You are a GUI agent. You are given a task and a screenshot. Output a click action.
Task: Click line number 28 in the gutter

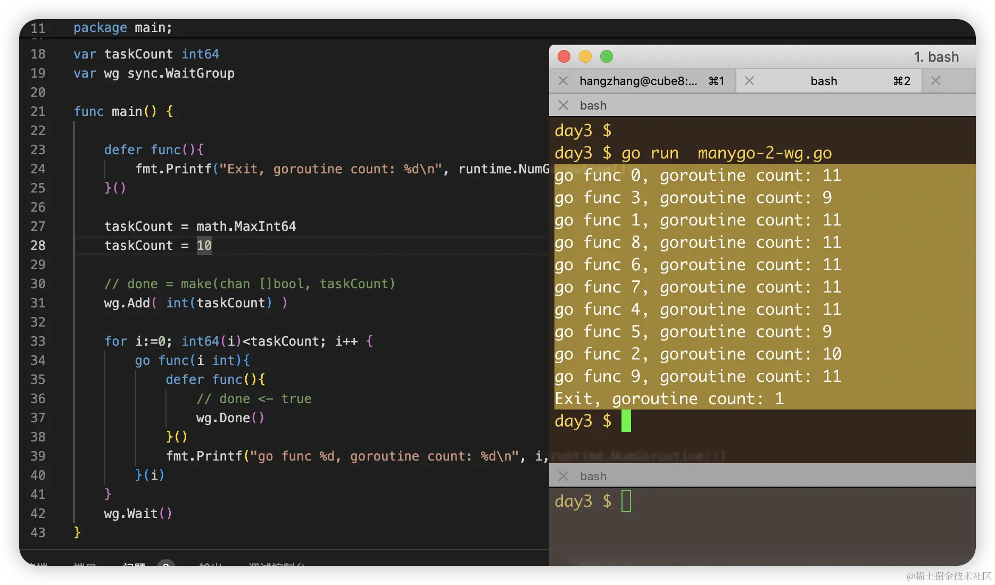click(x=38, y=246)
